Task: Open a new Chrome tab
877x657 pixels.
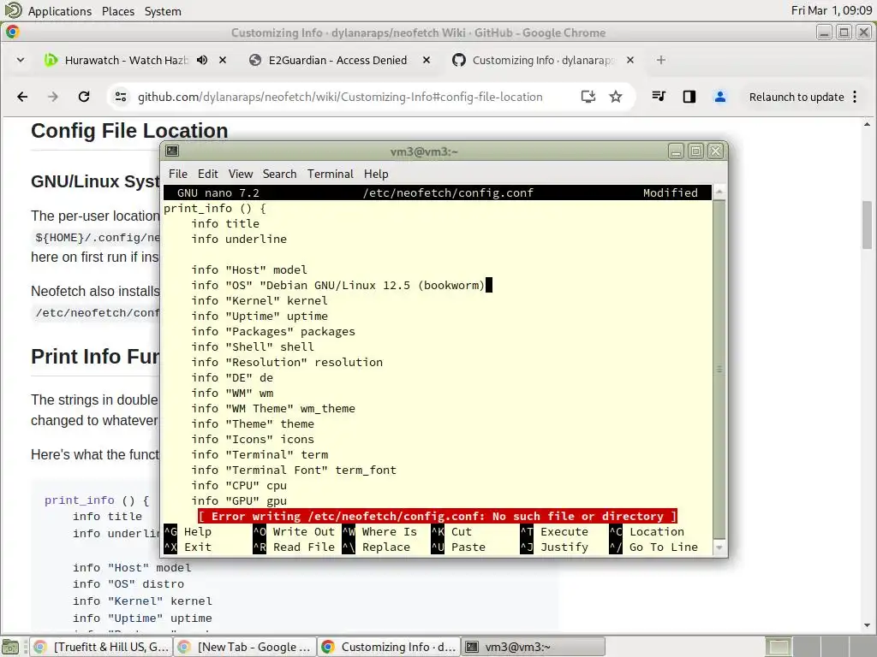Action: click(x=660, y=60)
